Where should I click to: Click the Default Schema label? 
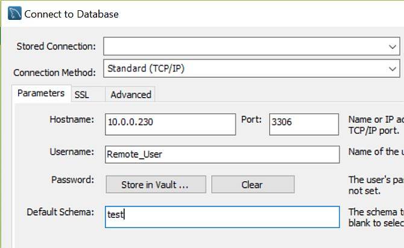pos(60,212)
